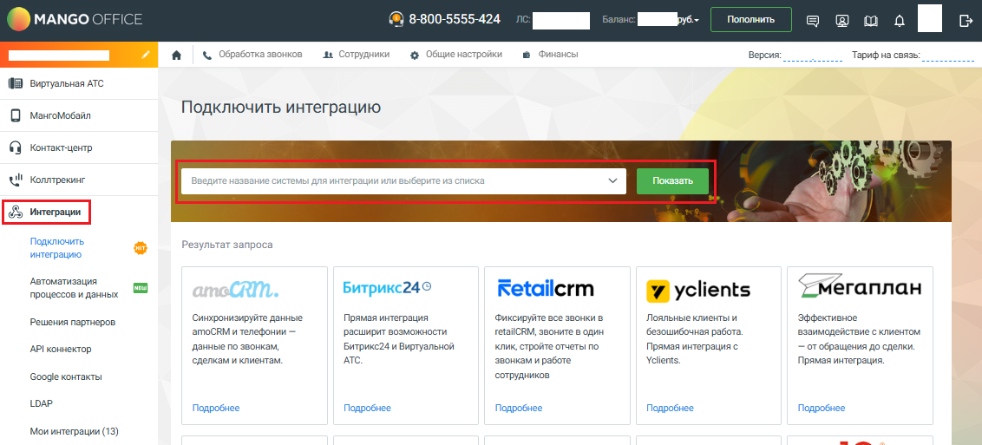The image size is (982, 445).
Task: Click the retailCRM logo
Action: click(546, 289)
